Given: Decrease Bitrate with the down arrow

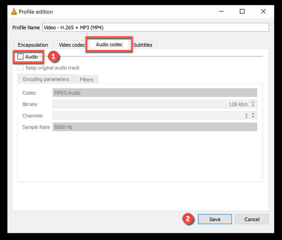Looking at the screenshot, I should (x=253, y=106).
